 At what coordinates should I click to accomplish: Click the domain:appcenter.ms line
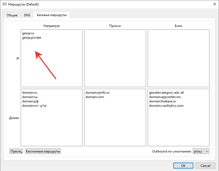(165, 97)
